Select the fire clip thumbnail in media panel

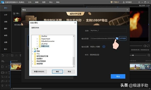tap(17, 19)
